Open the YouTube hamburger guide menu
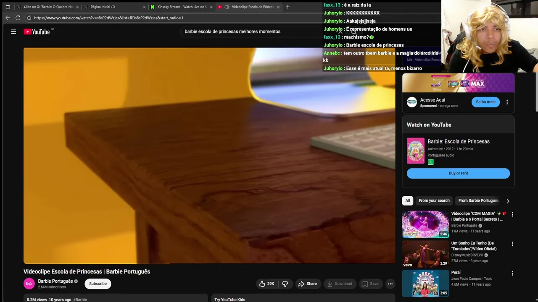The width and height of the screenshot is (538, 302). tap(13, 31)
